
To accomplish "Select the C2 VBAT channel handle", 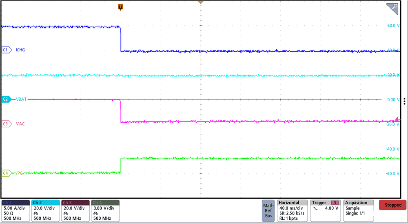I will (6, 99).
